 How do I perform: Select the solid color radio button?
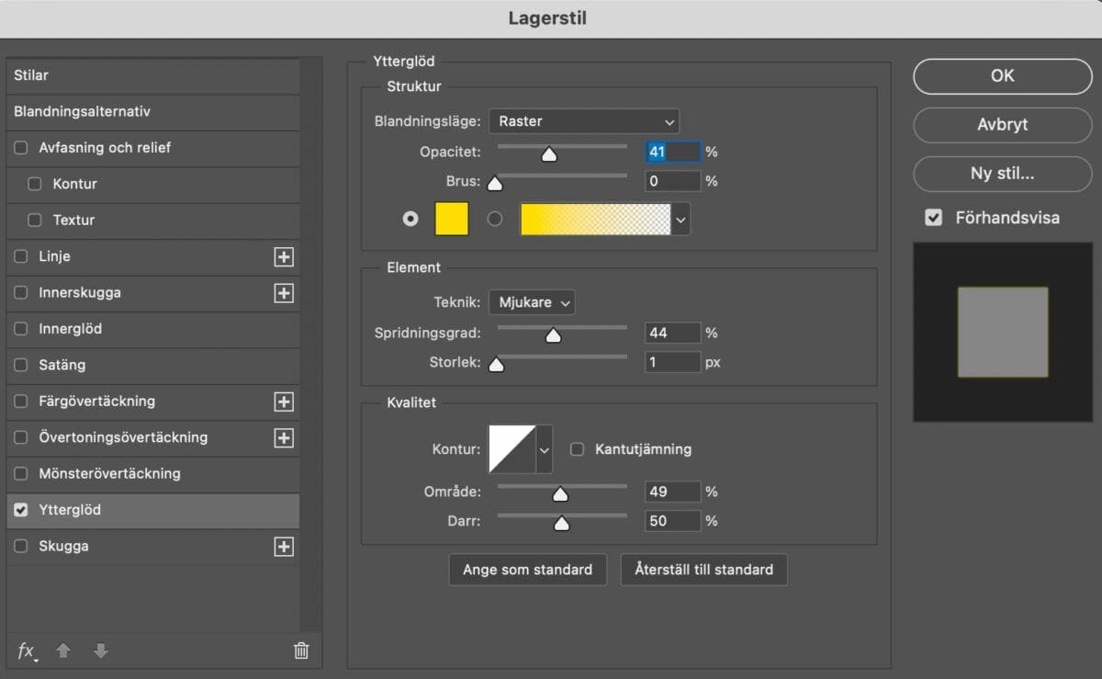tap(410, 219)
